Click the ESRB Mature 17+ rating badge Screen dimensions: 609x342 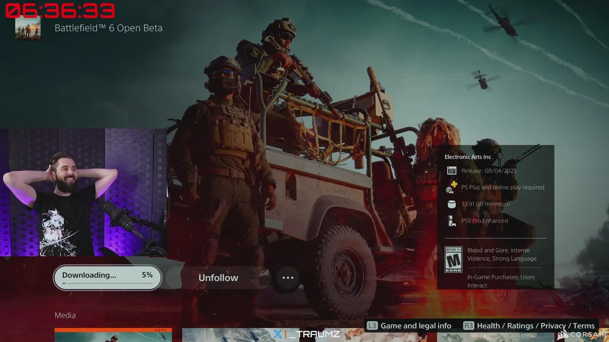point(453,259)
